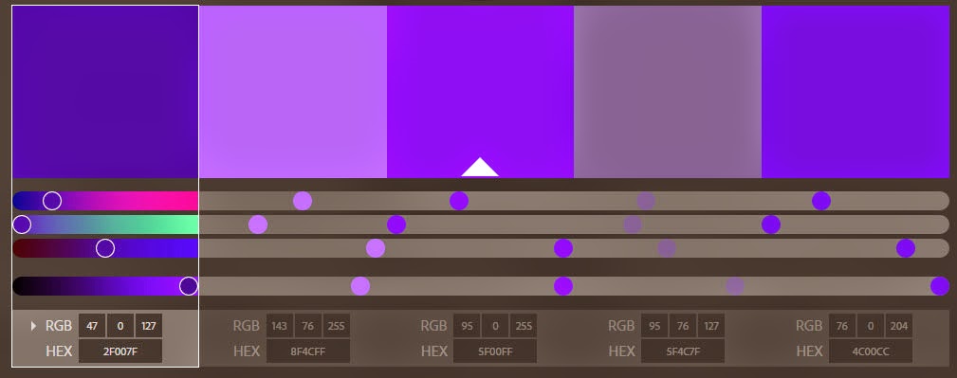Click red slider dot for base color swatch

459,201
